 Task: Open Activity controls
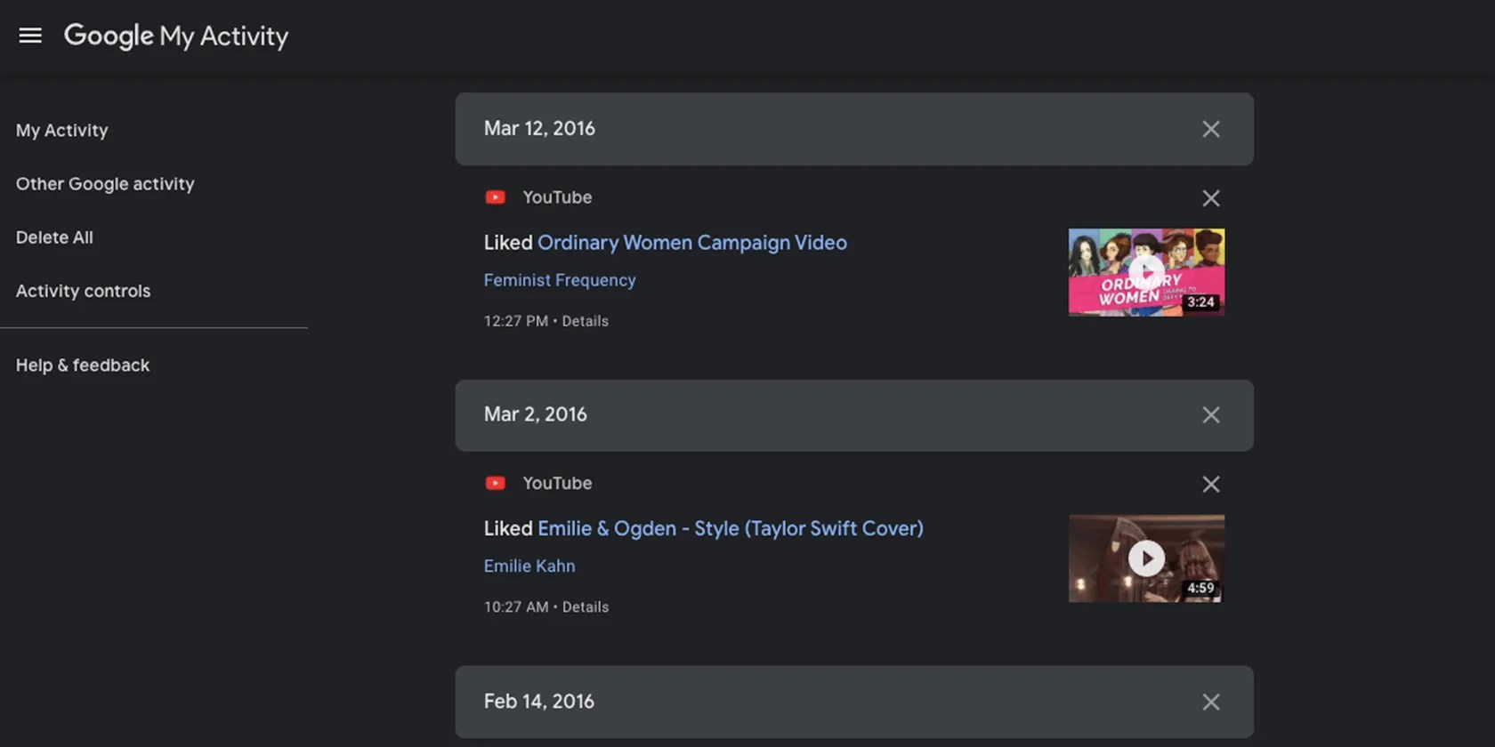pos(83,291)
